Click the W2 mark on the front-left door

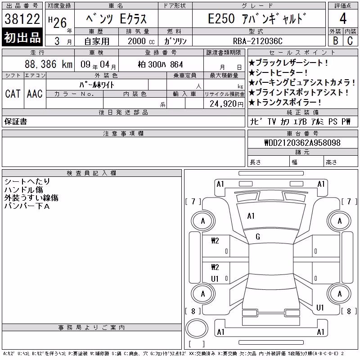[x=215, y=241]
